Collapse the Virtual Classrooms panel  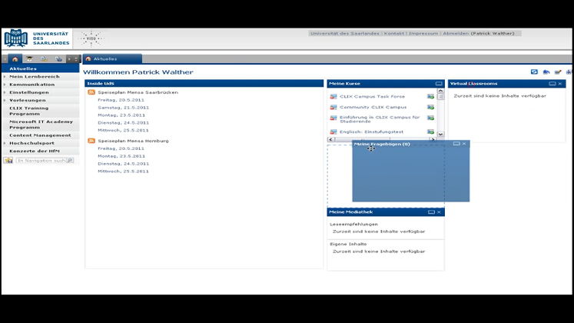tap(552, 84)
